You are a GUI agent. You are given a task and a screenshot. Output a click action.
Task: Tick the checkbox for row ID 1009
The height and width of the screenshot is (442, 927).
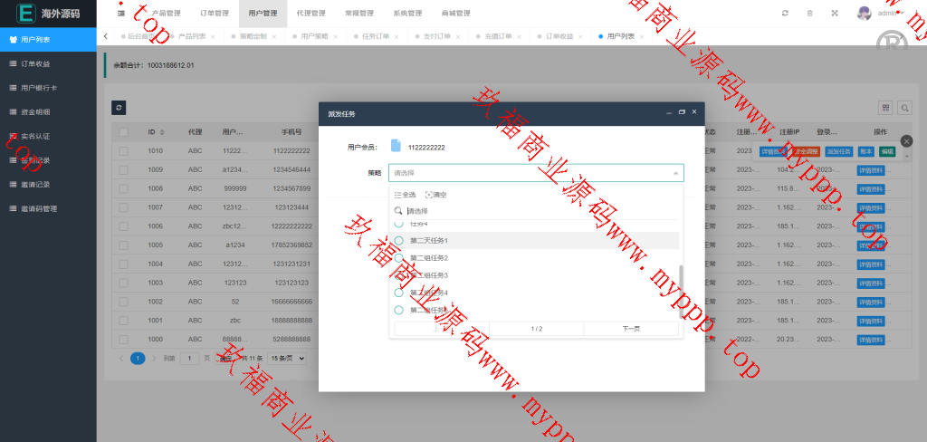pyautogui.click(x=123, y=169)
